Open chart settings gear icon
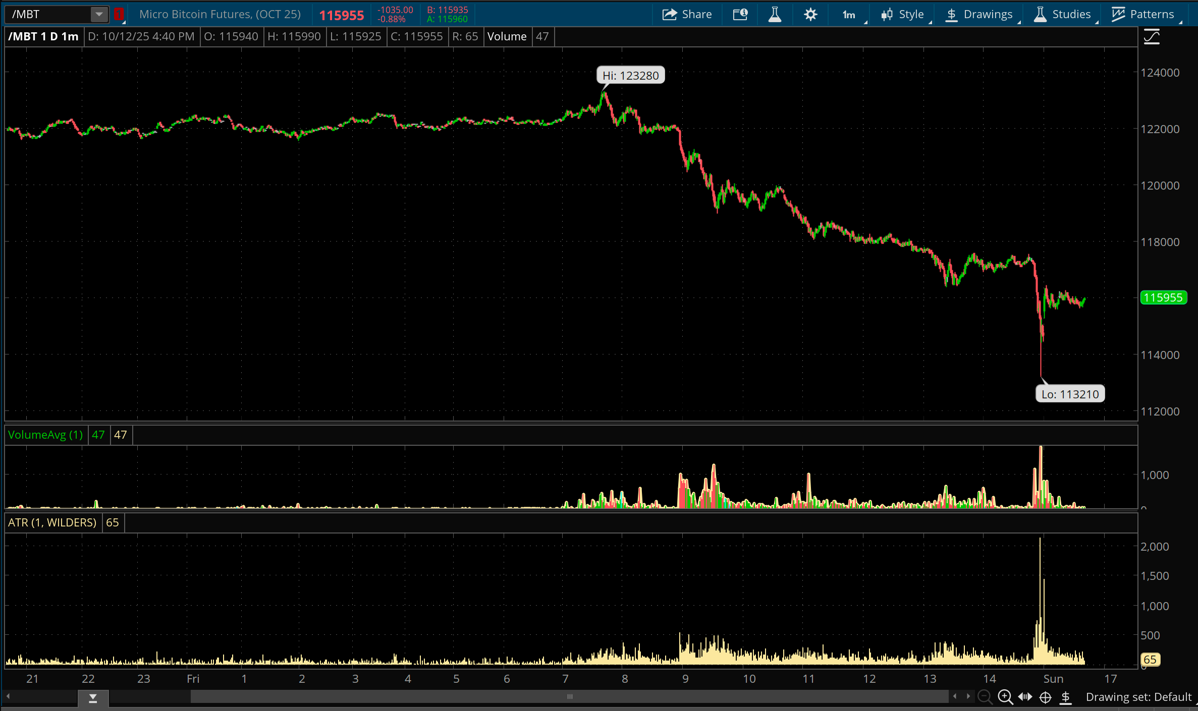The width and height of the screenshot is (1198, 711). pyautogui.click(x=810, y=14)
